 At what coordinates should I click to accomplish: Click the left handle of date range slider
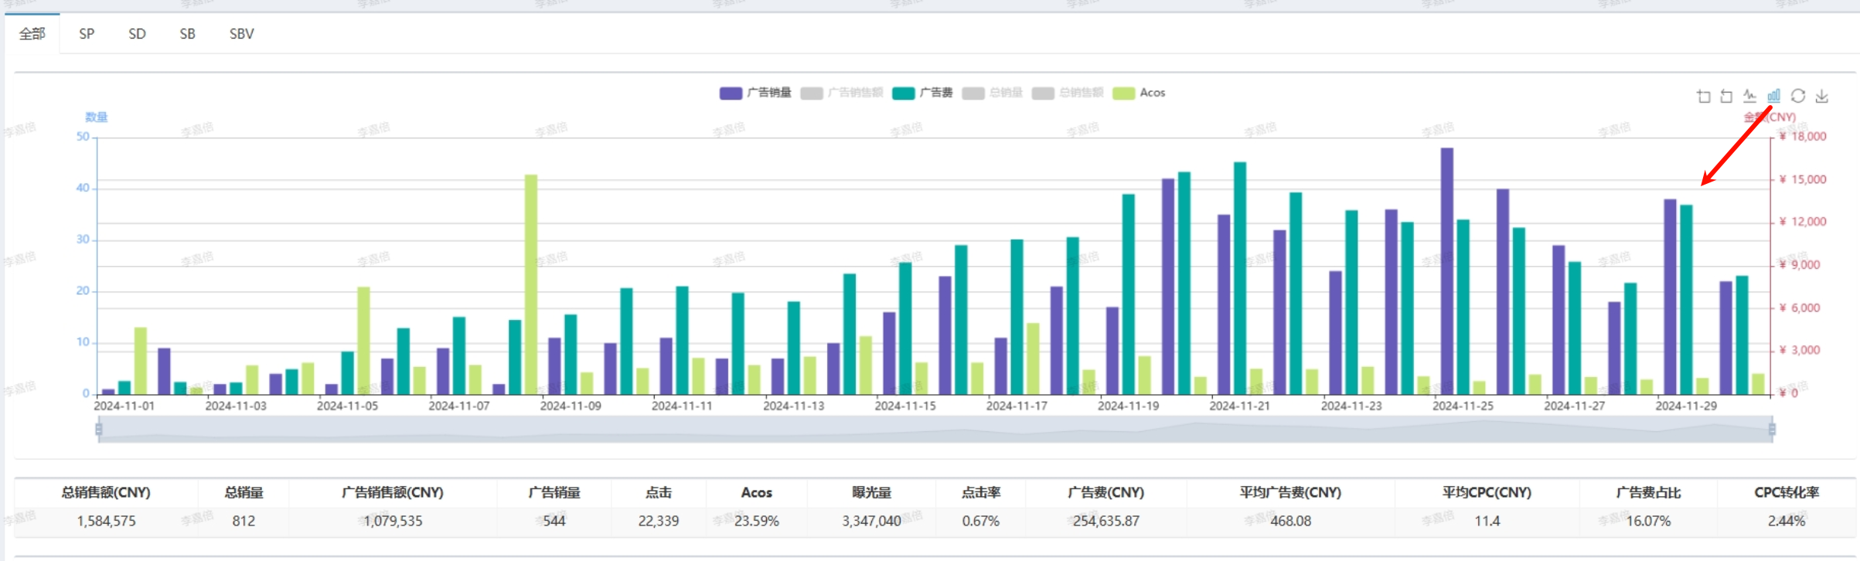(x=99, y=429)
